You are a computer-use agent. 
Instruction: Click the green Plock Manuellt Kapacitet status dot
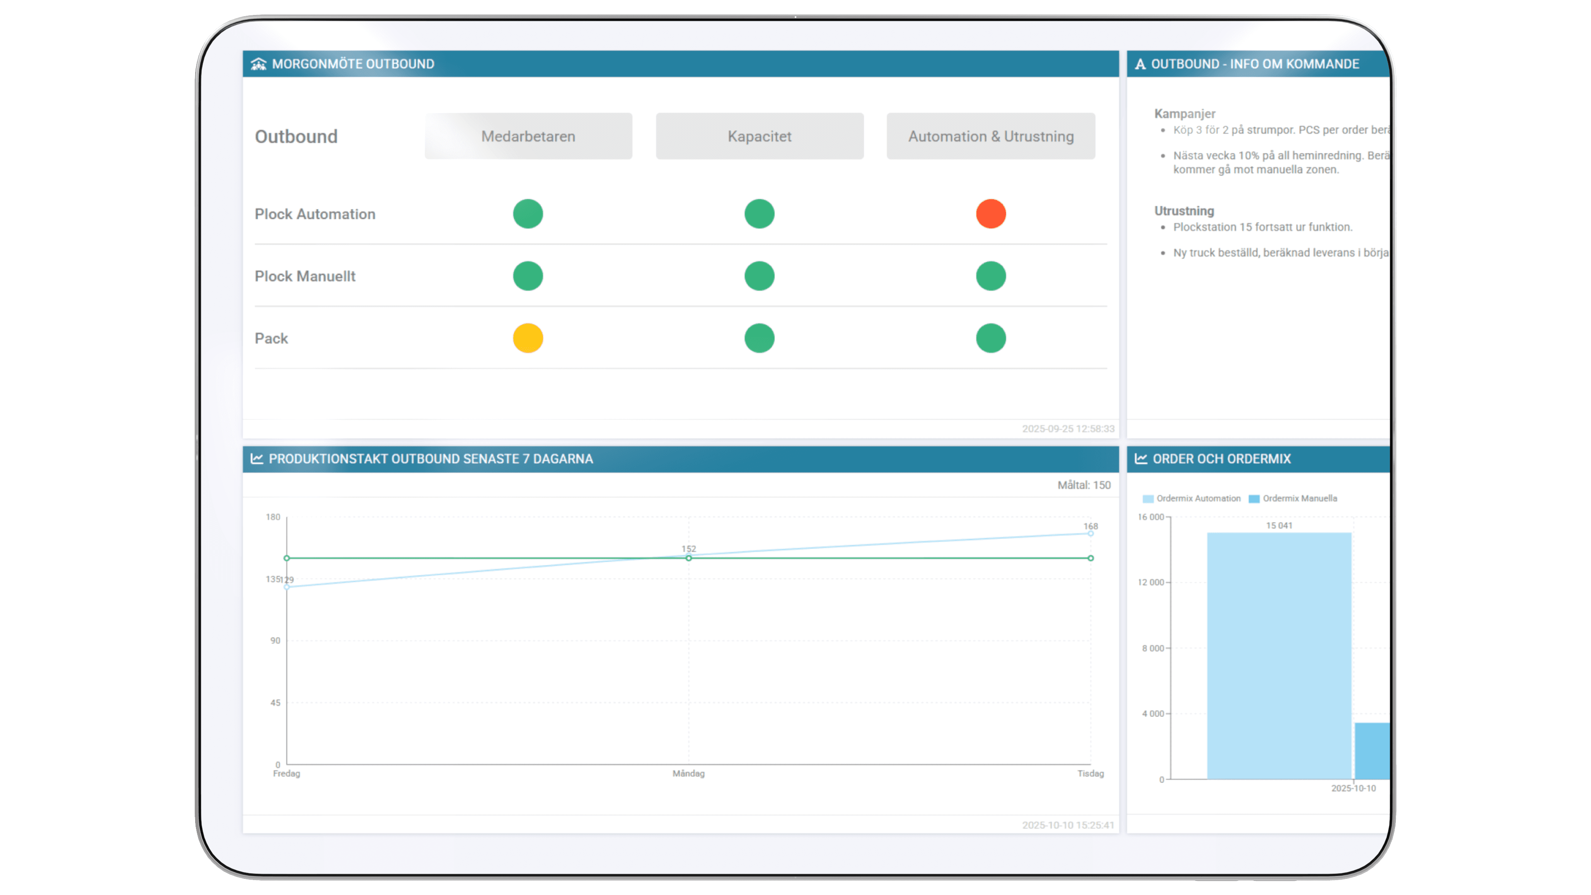pos(759,276)
